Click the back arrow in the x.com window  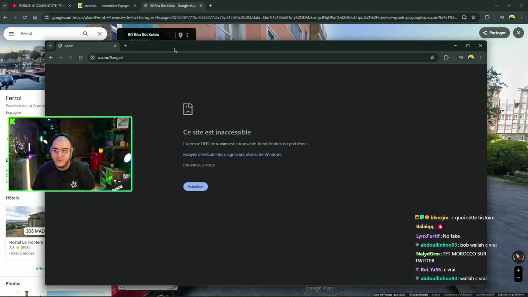[51, 57]
